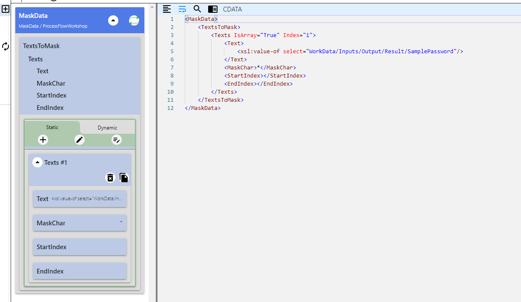521x302 pixels.
Task: Switch to the Dynamic tab
Action: [107, 128]
